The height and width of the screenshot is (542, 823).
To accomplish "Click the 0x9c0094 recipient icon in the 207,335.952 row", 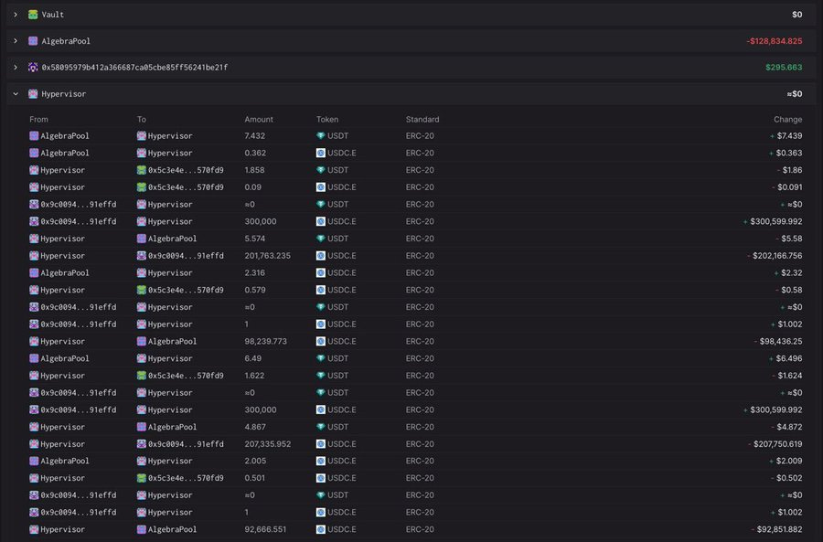I will (141, 444).
